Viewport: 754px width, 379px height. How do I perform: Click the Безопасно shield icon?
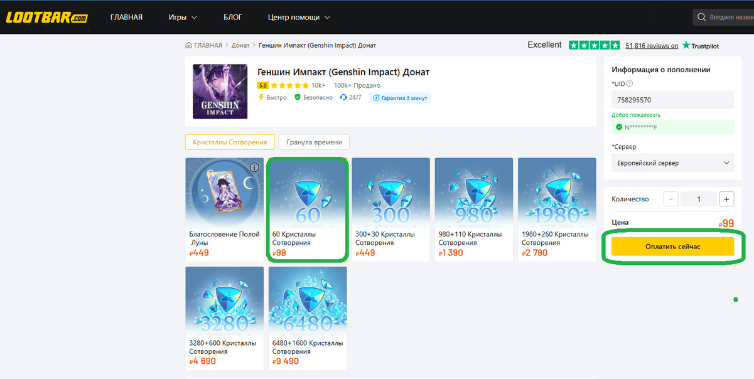coord(298,98)
